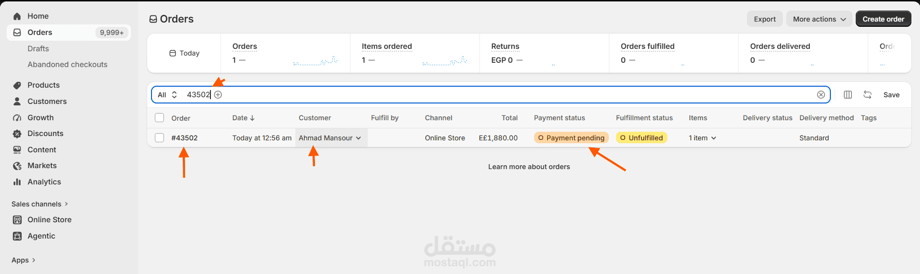Open the All search-scope dropdown
Image resolution: width=920 pixels, height=274 pixels.
pyautogui.click(x=167, y=95)
